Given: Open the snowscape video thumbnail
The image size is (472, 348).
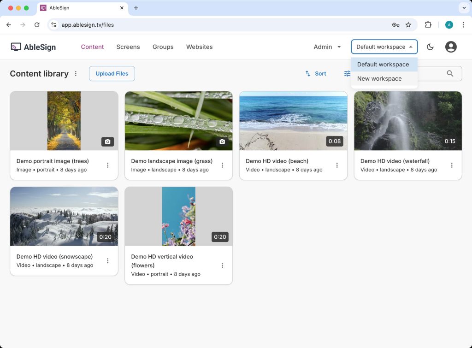Looking at the screenshot, I should [64, 216].
